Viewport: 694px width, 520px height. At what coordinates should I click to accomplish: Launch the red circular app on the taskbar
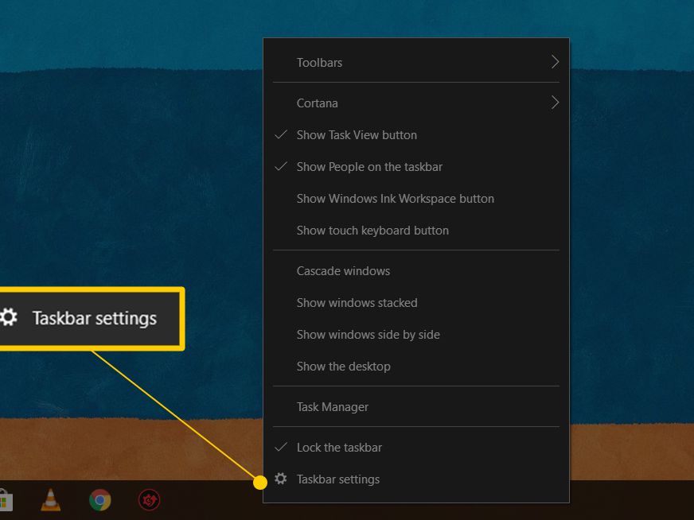pos(148,500)
